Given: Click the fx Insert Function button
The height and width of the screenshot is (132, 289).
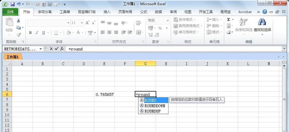Looking at the screenshot, I should pyautogui.click(x=62, y=49).
